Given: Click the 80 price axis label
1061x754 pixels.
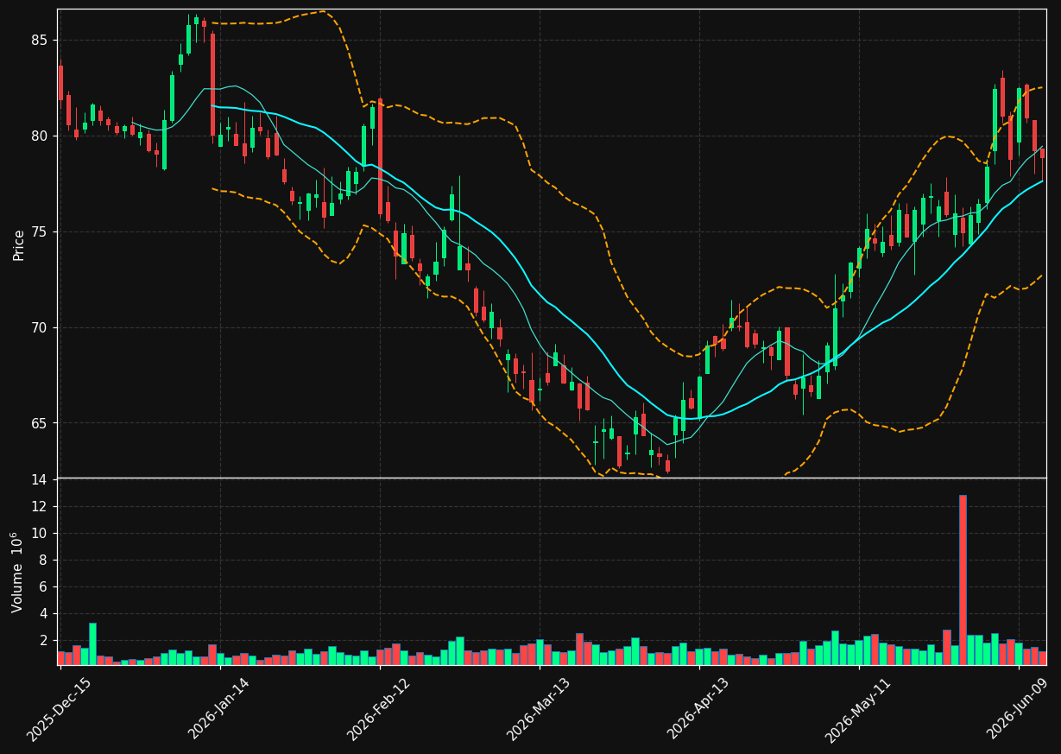Looking at the screenshot, I should (x=40, y=136).
